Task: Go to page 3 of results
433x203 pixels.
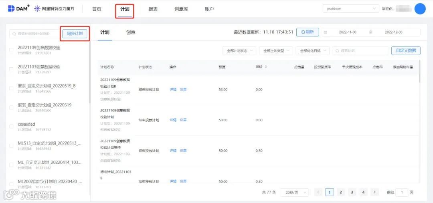Action: click(x=352, y=192)
